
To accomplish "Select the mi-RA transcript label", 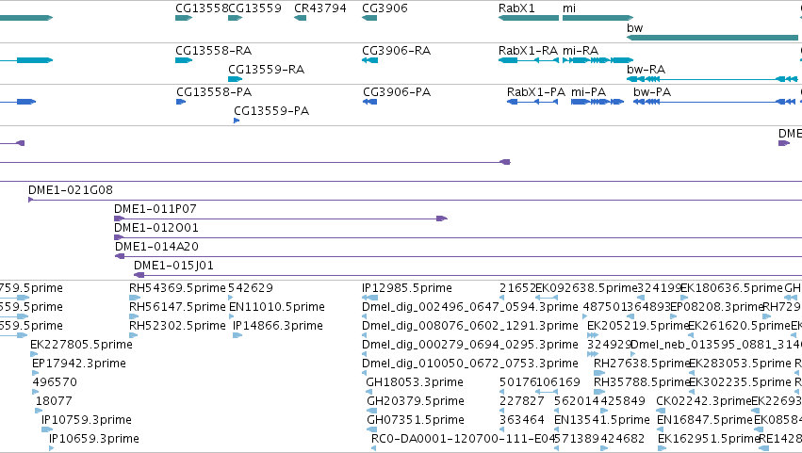I will (x=581, y=51).
